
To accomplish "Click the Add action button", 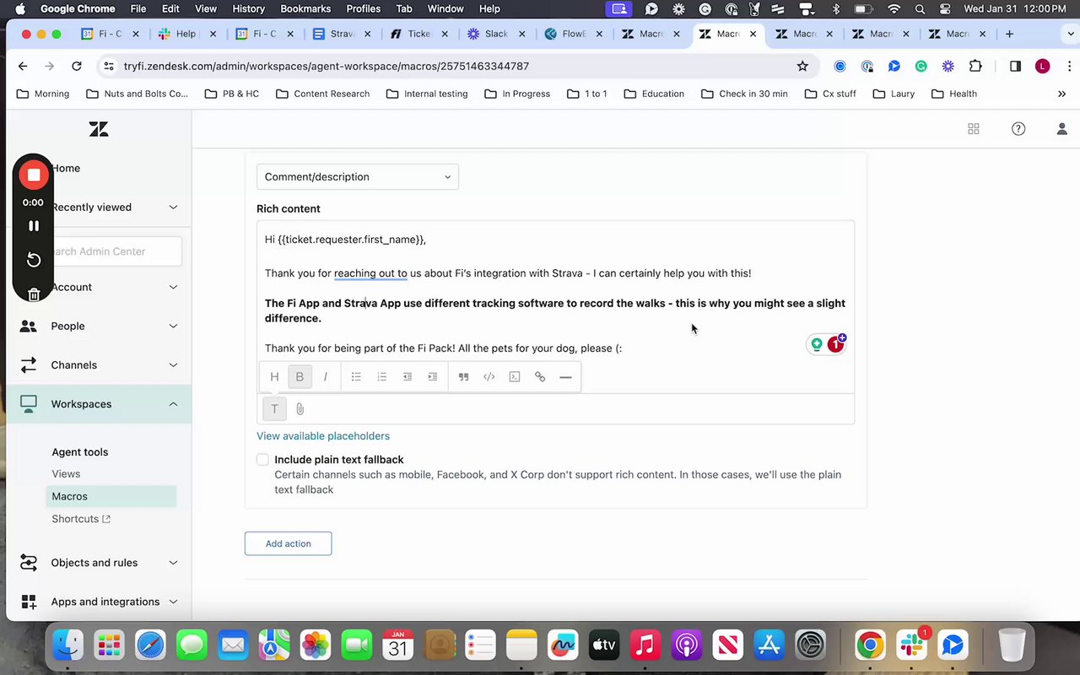I will pos(288,543).
